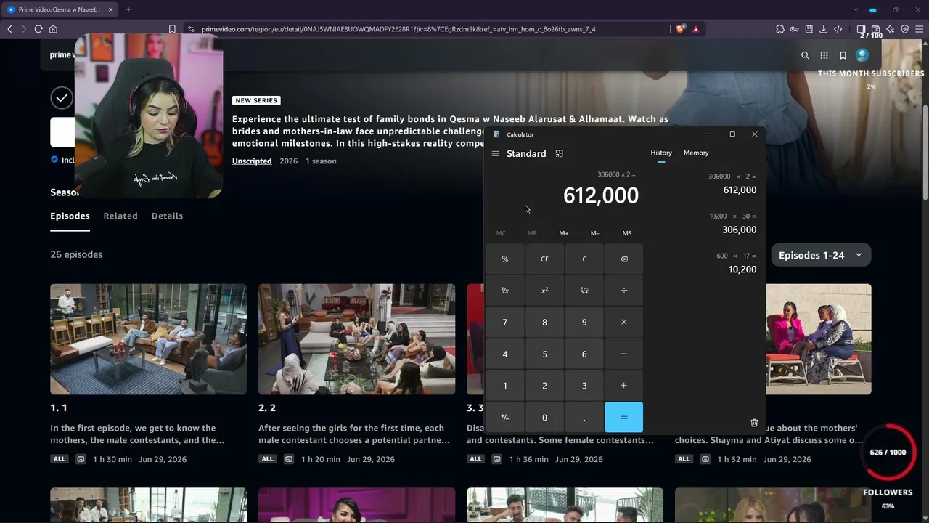Open the Related tab on Prime Video
929x523 pixels.
120,216
